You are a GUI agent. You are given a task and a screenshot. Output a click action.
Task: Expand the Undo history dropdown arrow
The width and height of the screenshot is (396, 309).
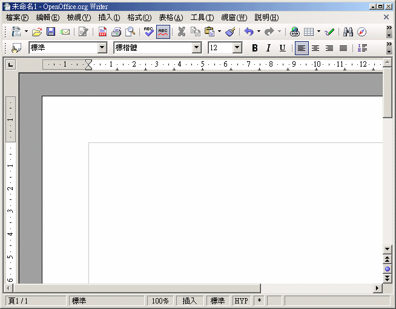[x=259, y=32]
